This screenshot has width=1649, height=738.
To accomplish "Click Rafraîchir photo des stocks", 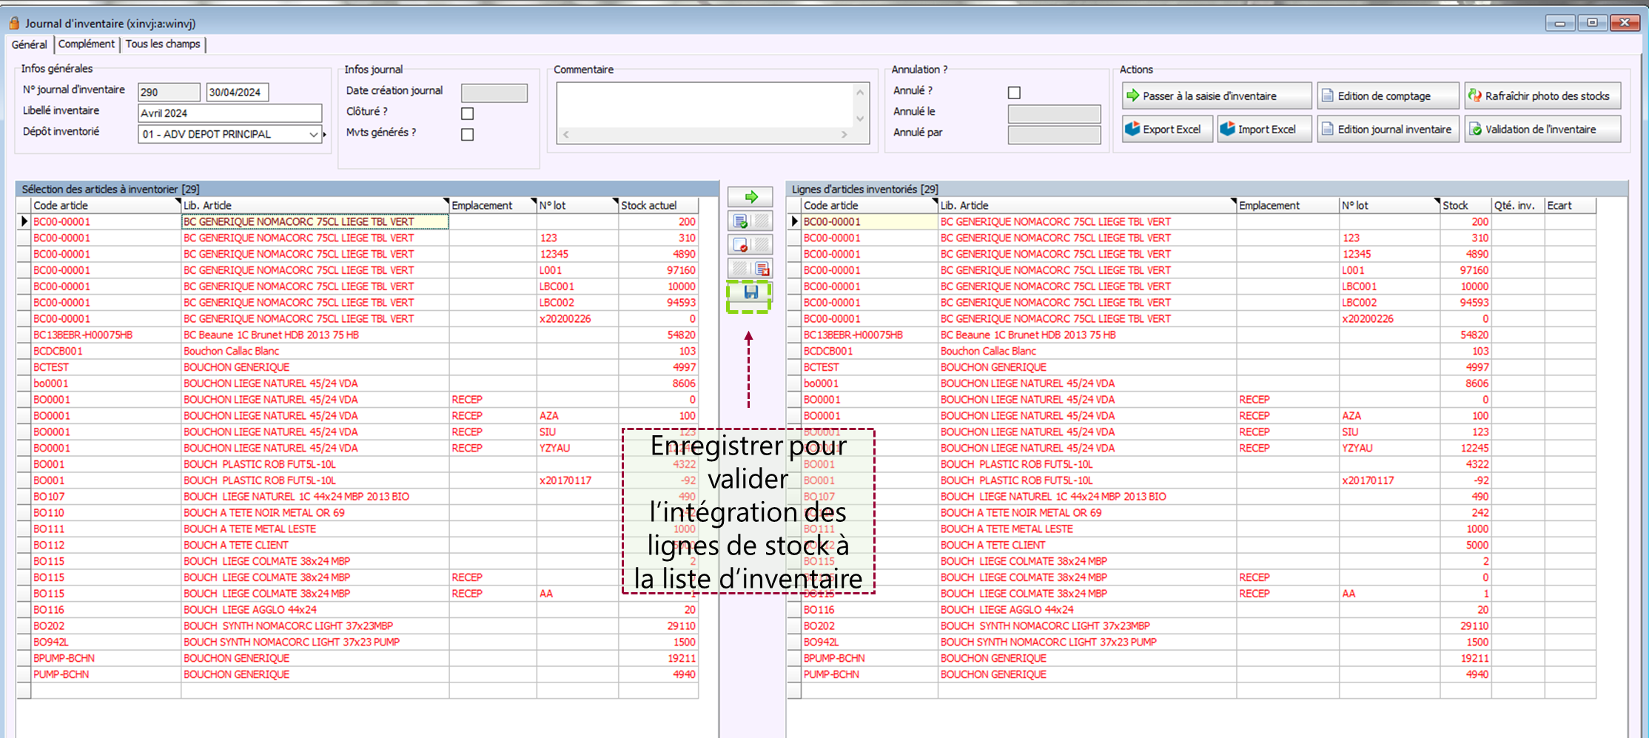I will [x=1542, y=96].
